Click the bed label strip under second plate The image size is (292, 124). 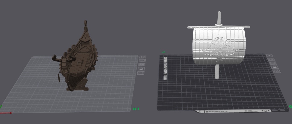235,111
